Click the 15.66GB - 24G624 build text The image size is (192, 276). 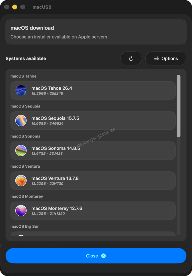click(47, 123)
